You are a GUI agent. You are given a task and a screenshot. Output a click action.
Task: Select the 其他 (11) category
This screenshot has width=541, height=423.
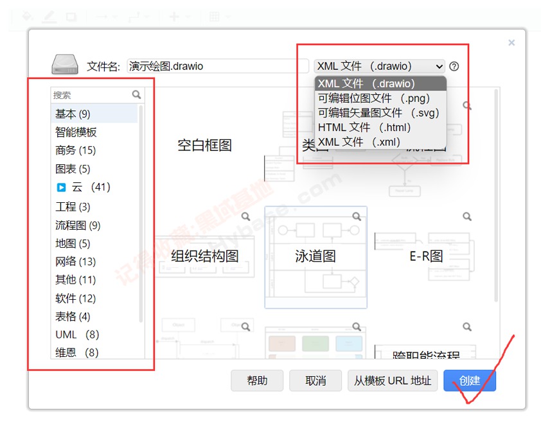tap(94, 280)
